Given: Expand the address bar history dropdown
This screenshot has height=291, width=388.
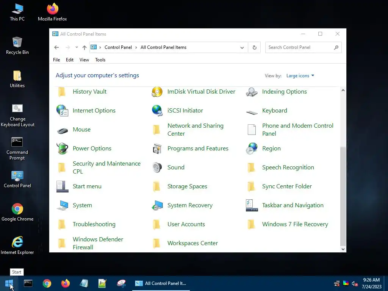Looking at the screenshot, I should [x=242, y=47].
